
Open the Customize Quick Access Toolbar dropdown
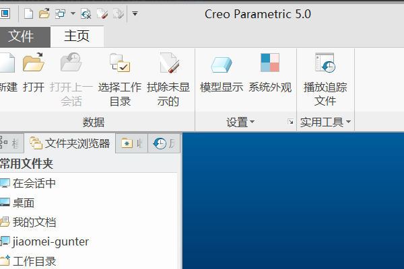tap(135, 13)
